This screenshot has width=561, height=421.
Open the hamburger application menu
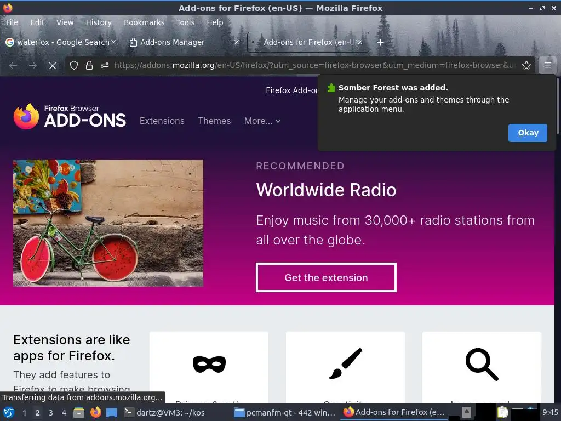point(547,65)
